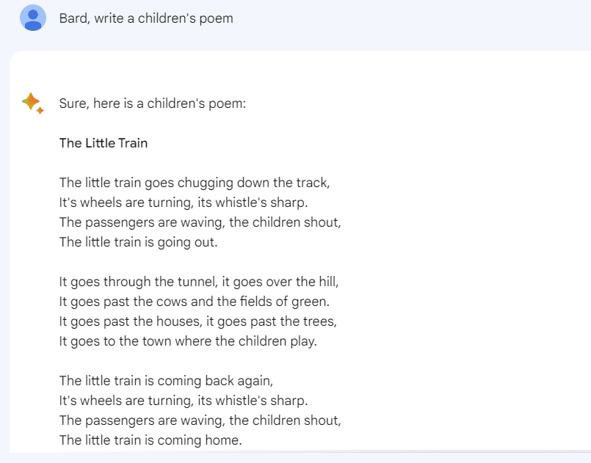Screen dimensions: 591x463
Task: Click the line about cows and fields of green
Action: (194, 301)
